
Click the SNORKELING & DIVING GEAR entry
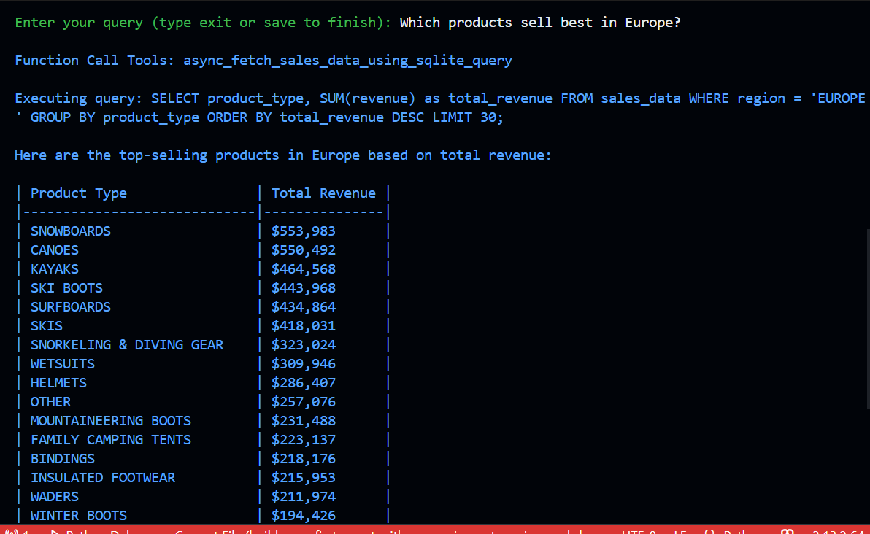pyautogui.click(x=127, y=345)
